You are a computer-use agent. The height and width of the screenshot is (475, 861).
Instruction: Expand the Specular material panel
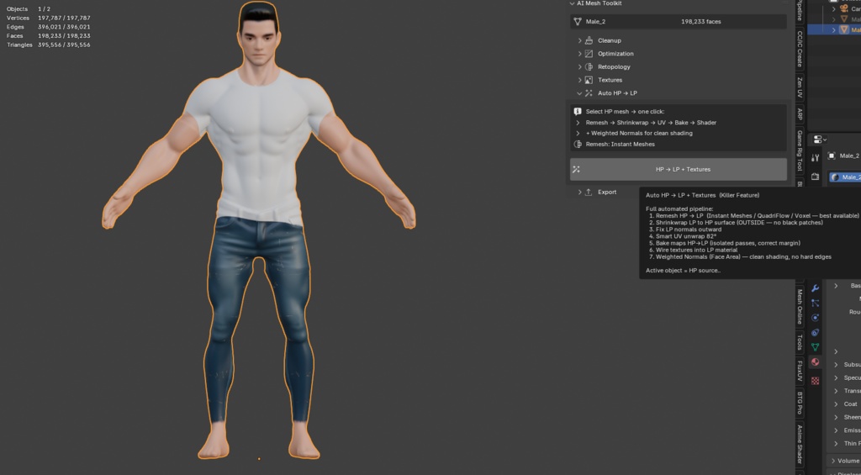click(x=837, y=377)
